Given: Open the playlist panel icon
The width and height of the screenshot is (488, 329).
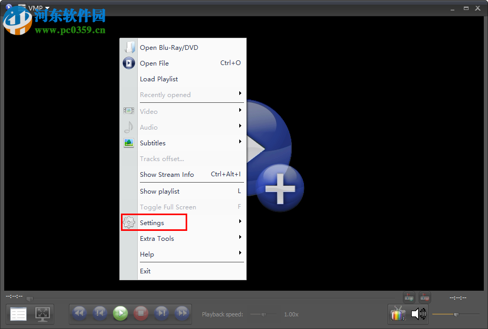Looking at the screenshot, I should [18, 313].
